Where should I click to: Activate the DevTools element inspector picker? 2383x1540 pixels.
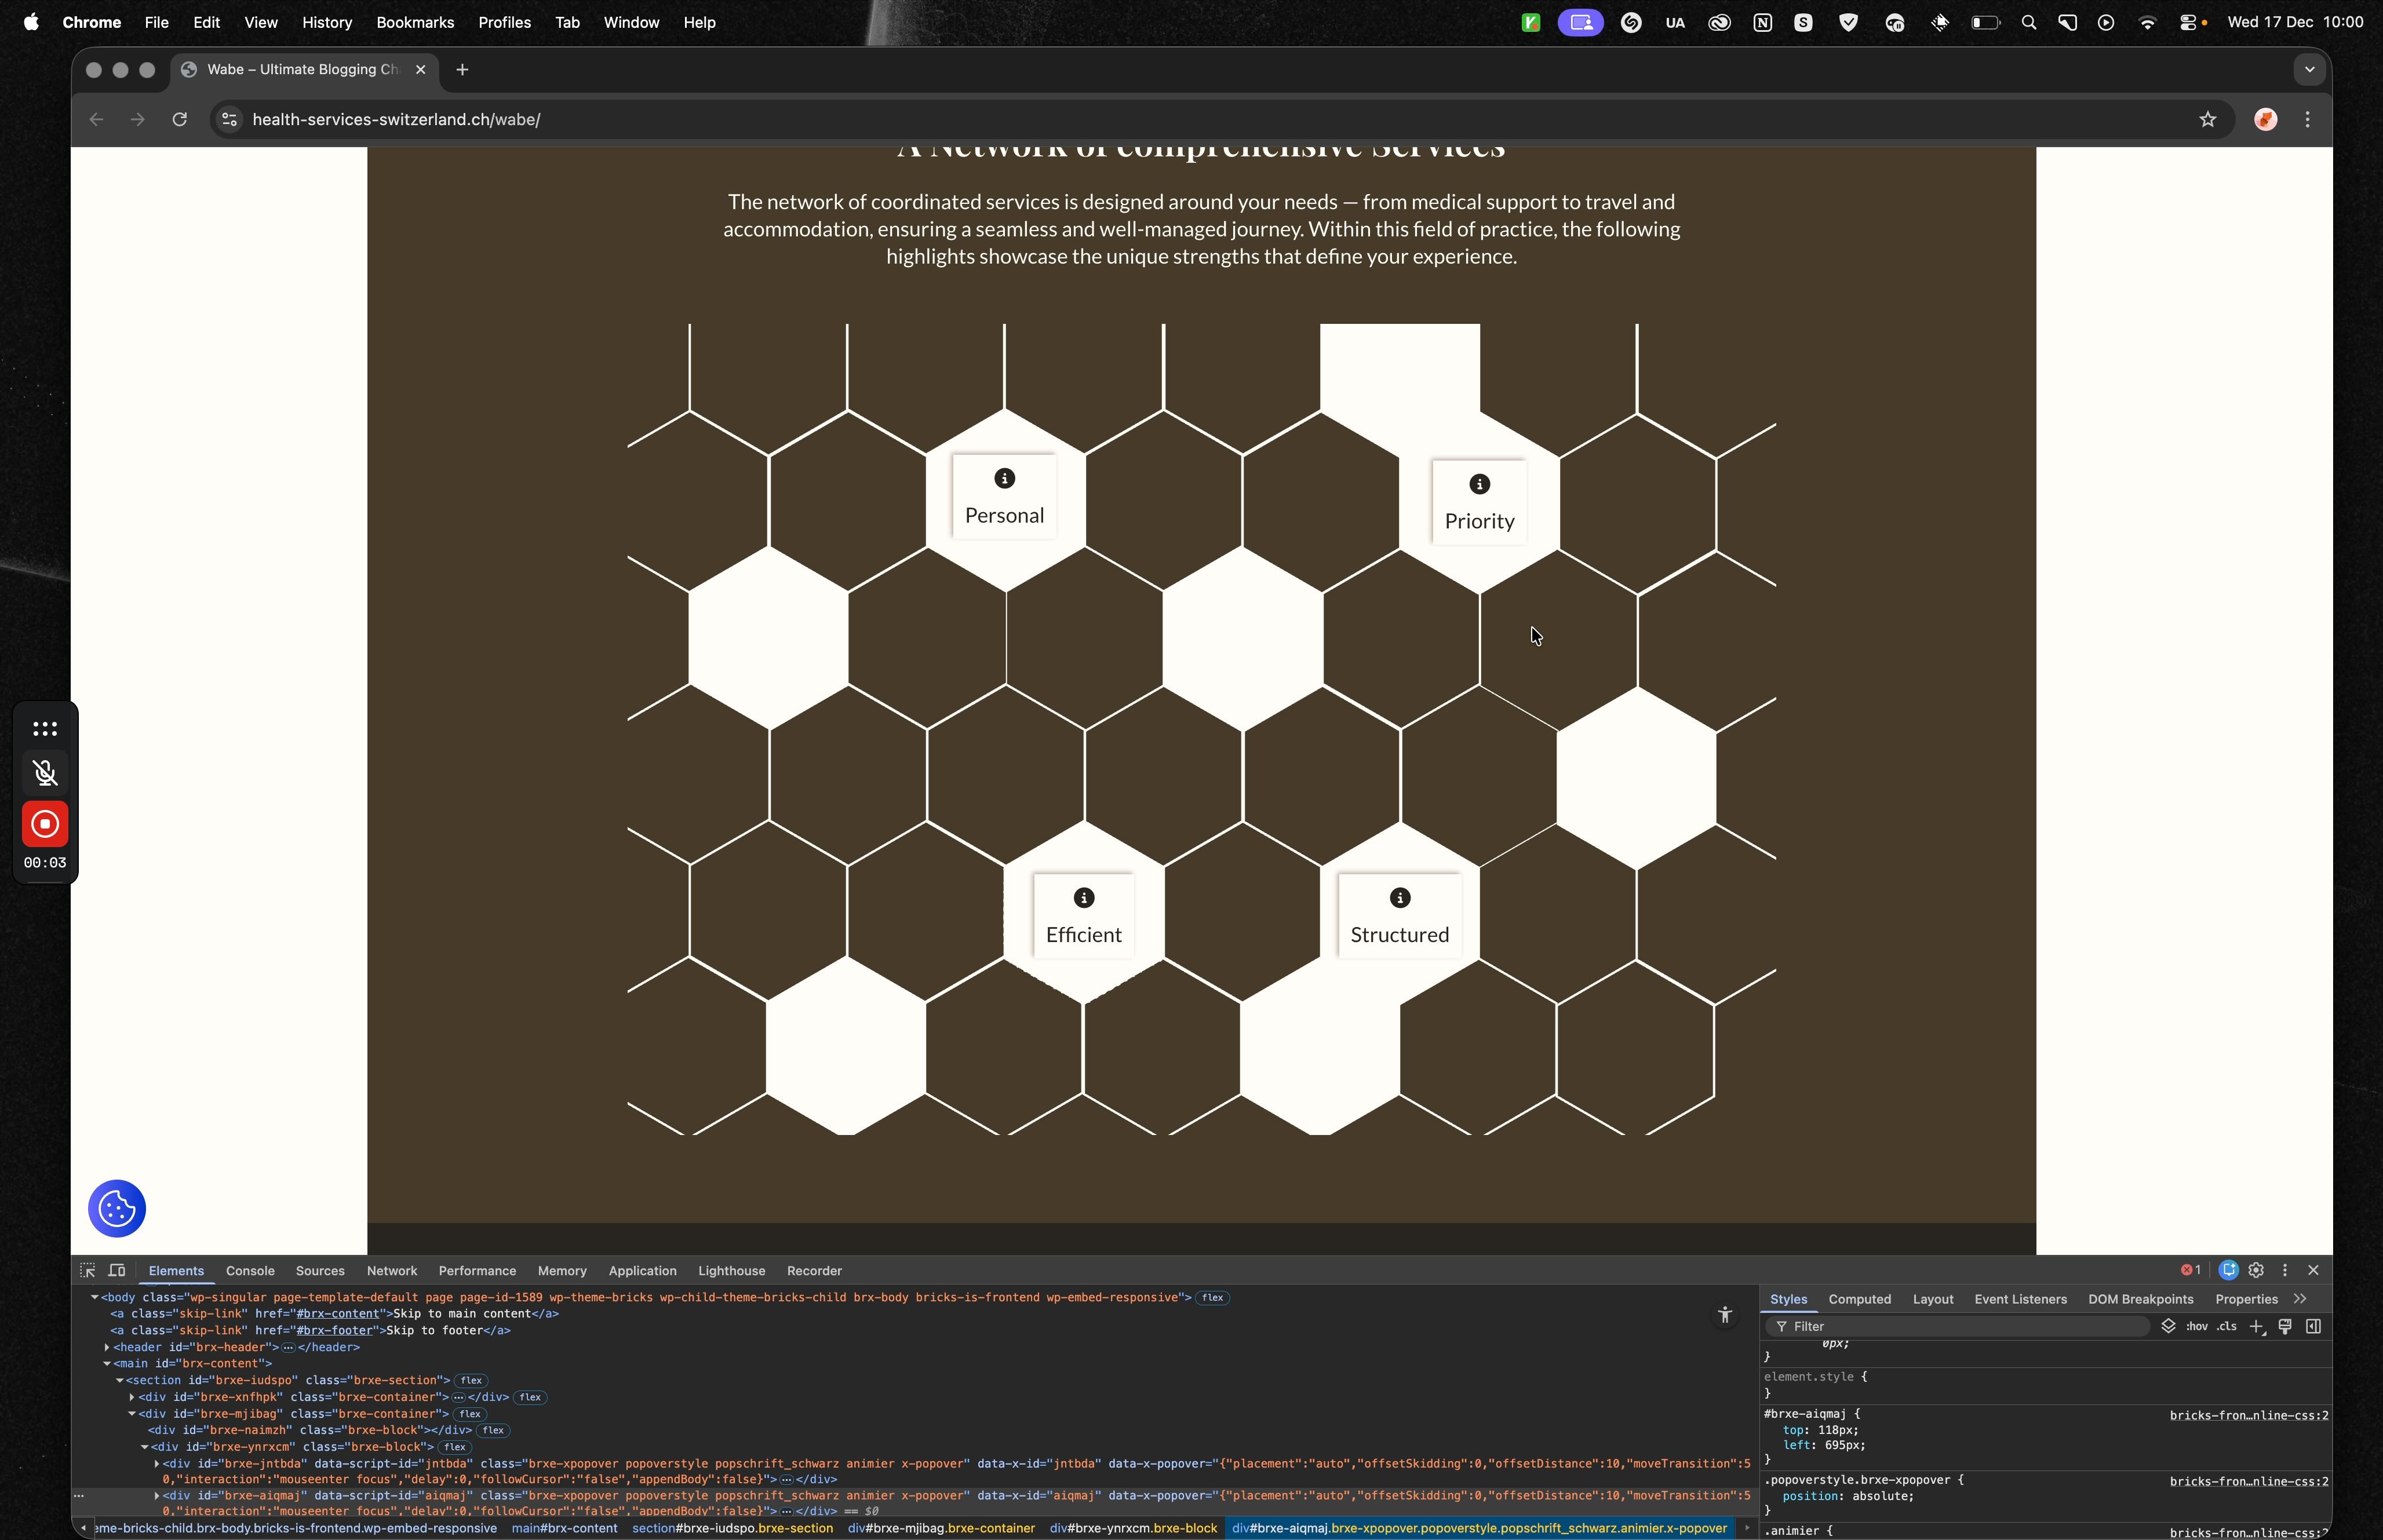coord(88,1270)
